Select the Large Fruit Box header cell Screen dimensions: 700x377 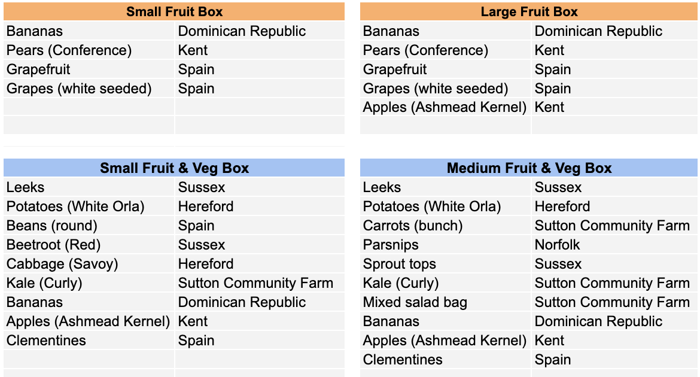pyautogui.click(x=529, y=11)
